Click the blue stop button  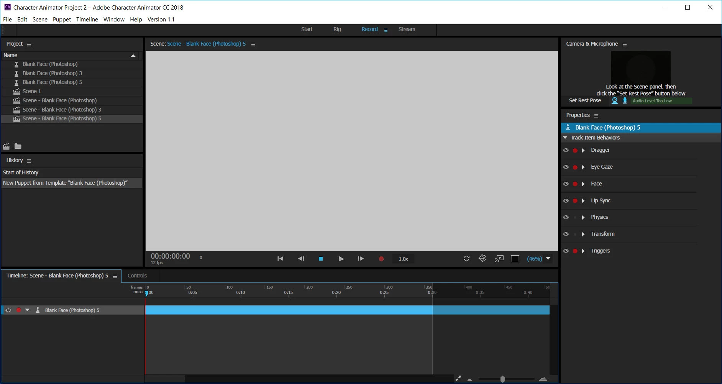(321, 259)
